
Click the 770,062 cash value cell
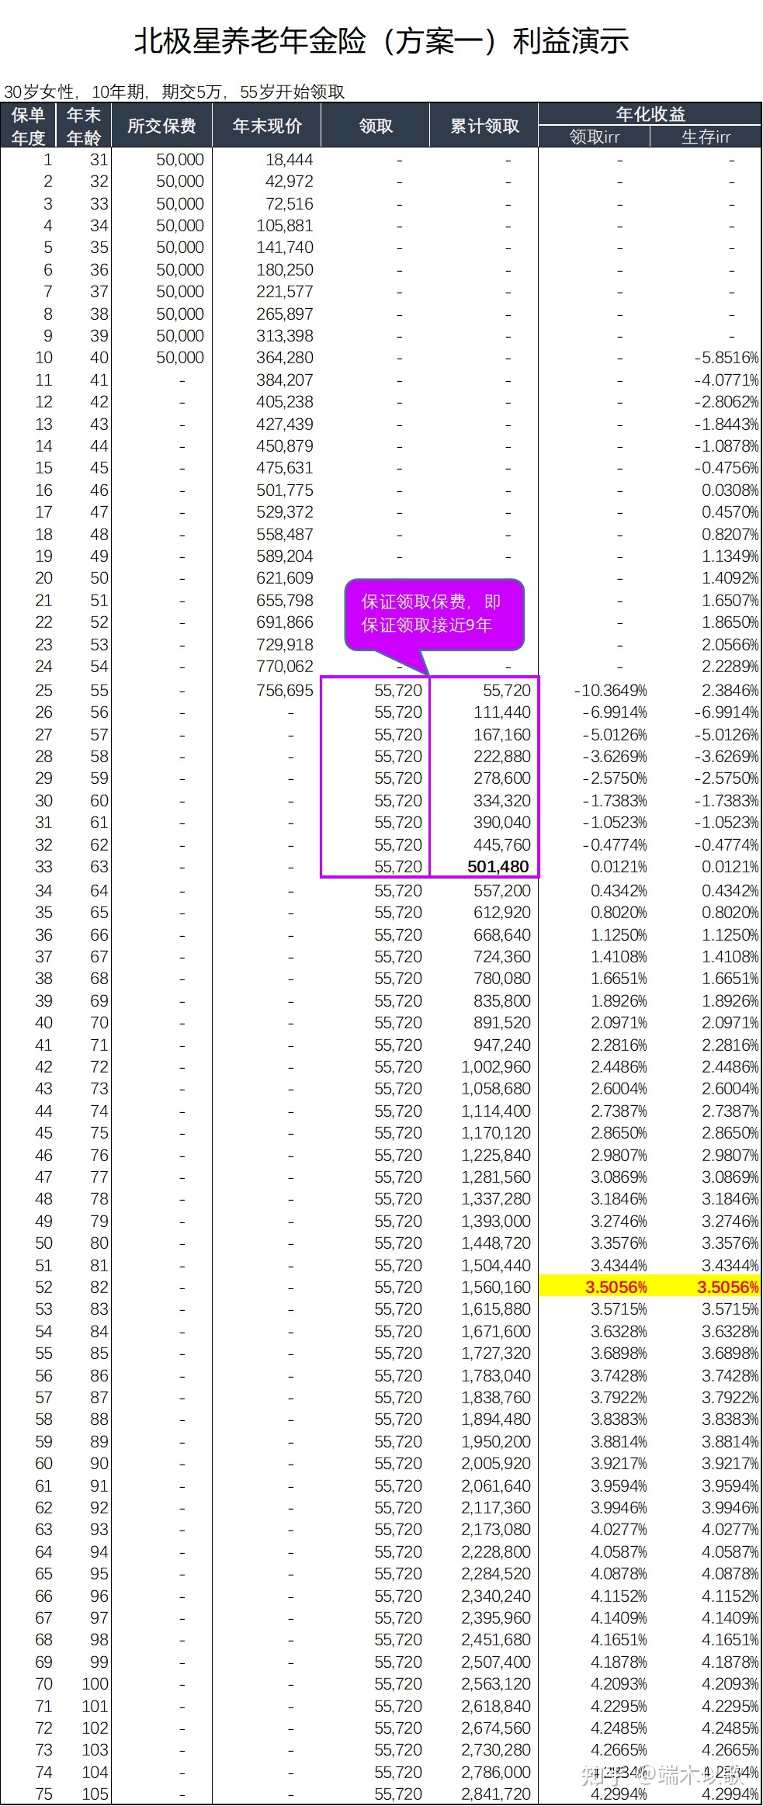tap(284, 666)
